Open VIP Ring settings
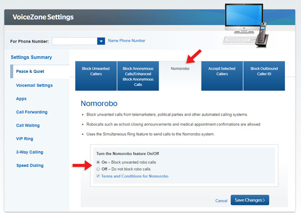Image resolution: width=301 pixels, height=213 pixels. click(25, 139)
